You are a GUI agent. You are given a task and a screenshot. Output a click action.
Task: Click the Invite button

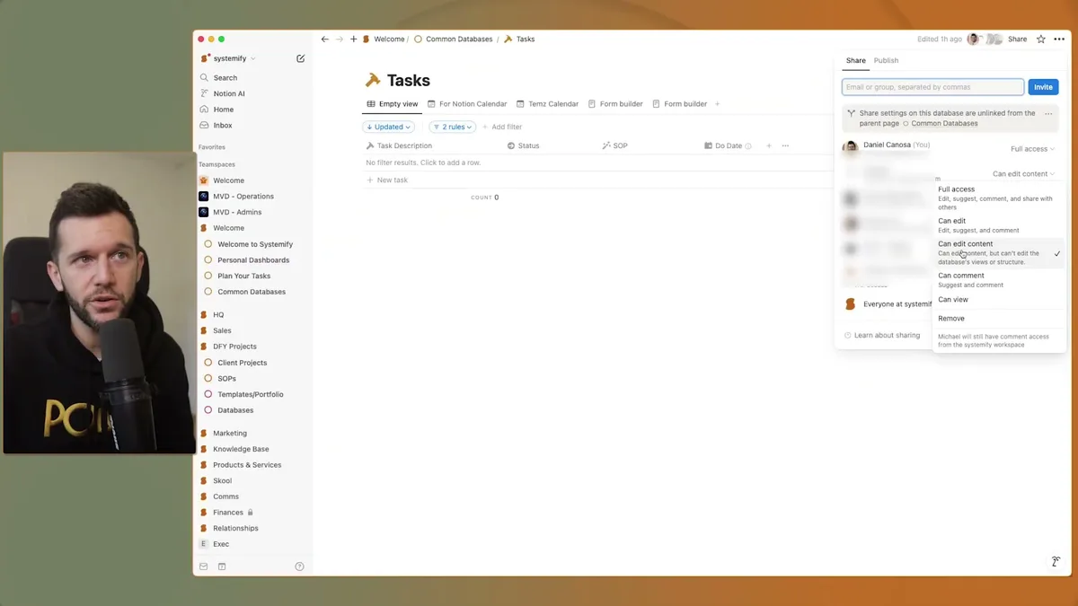(x=1043, y=87)
